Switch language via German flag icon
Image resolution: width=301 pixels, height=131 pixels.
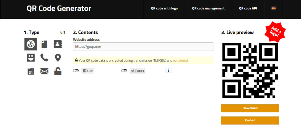pyautogui.click(x=274, y=8)
